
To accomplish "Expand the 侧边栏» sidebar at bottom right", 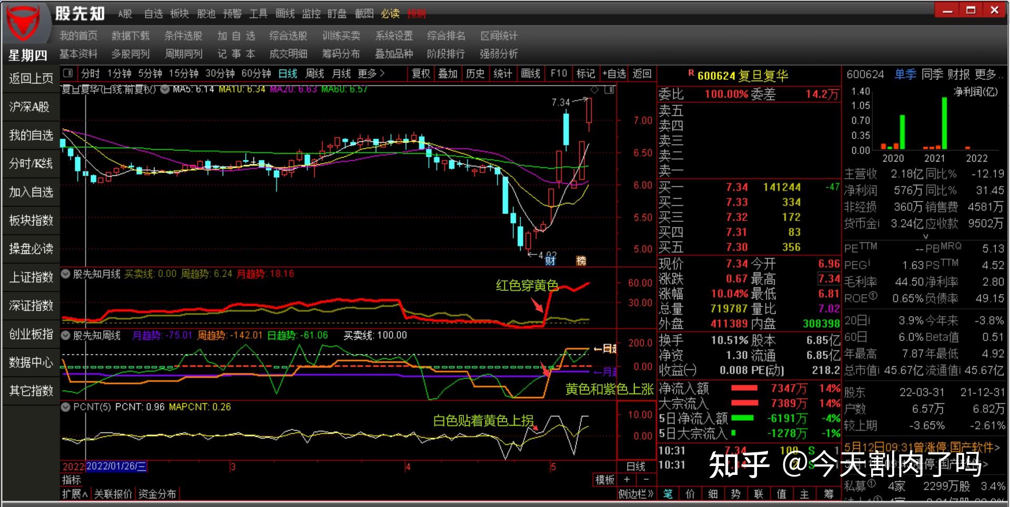I will tap(637, 494).
